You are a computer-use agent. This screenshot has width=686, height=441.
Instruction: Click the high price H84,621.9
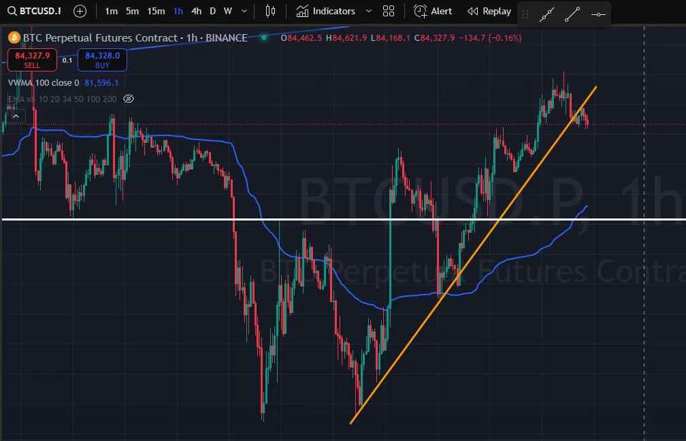(346, 38)
